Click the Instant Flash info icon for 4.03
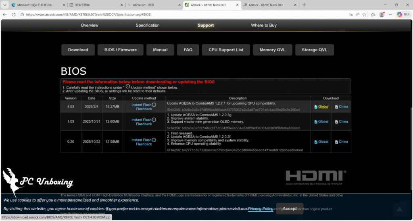Screen dimensions: 413x221 click(154, 105)
